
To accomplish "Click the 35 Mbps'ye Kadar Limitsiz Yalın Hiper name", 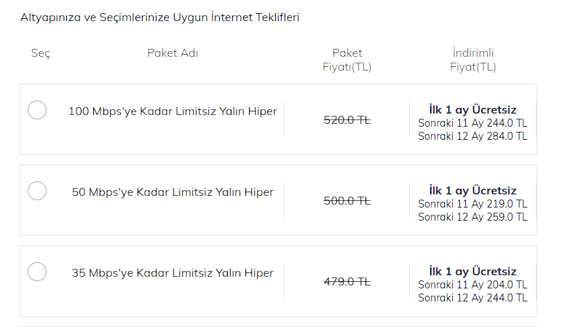I will pos(173,273).
